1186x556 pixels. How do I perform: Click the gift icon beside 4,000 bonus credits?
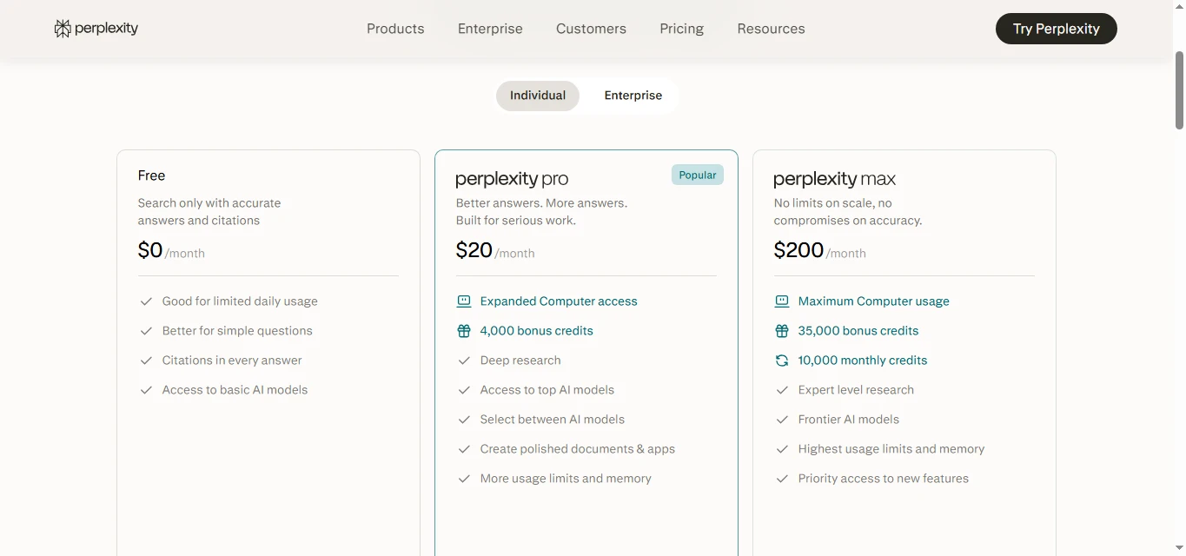pos(464,331)
